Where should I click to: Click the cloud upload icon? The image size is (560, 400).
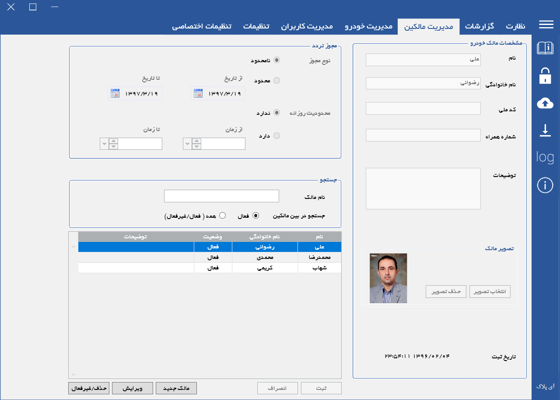click(545, 103)
